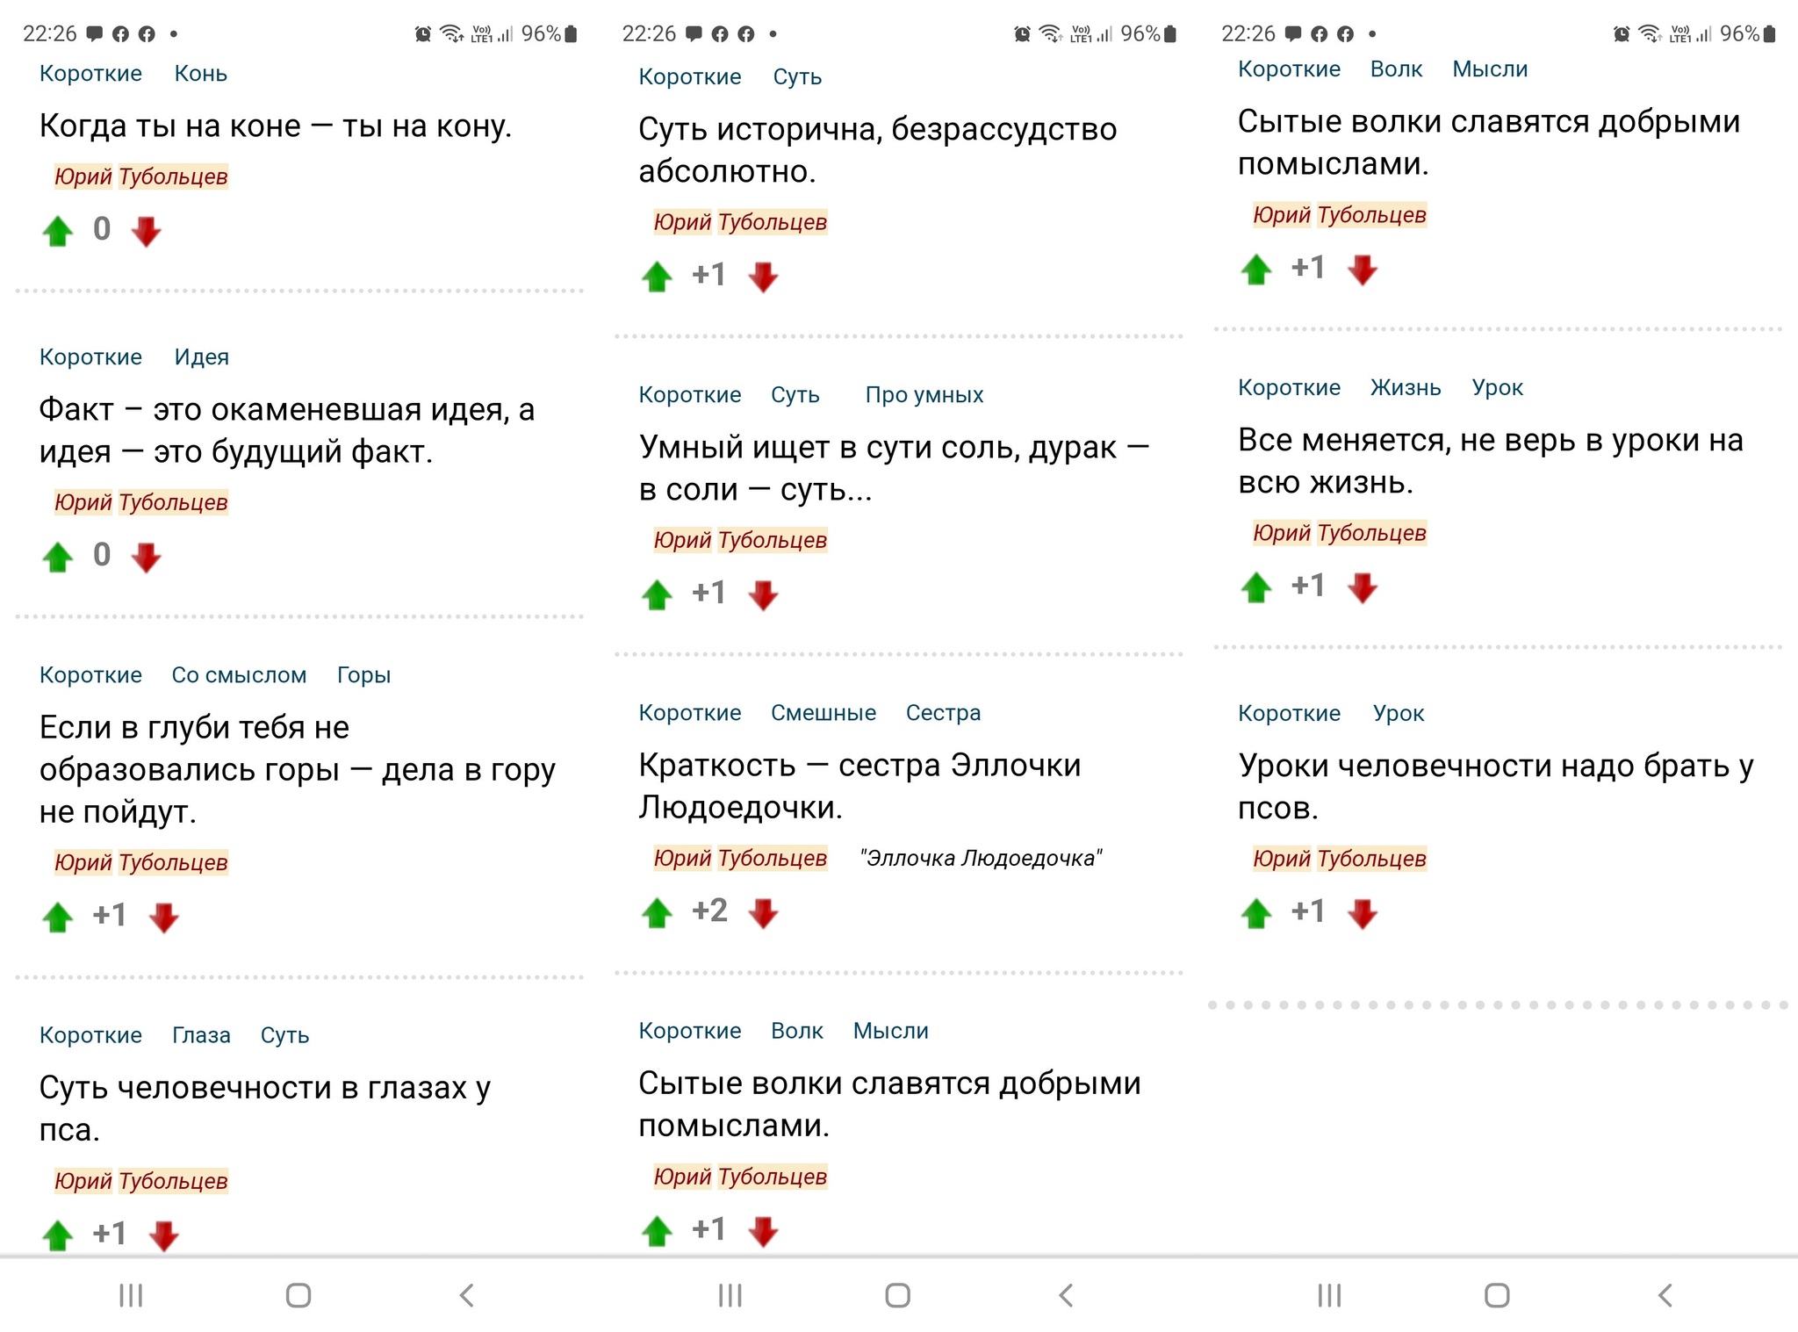Upvote the "Все меняется" quote
Viewport: 1798px width, 1332px height.
(x=1256, y=587)
